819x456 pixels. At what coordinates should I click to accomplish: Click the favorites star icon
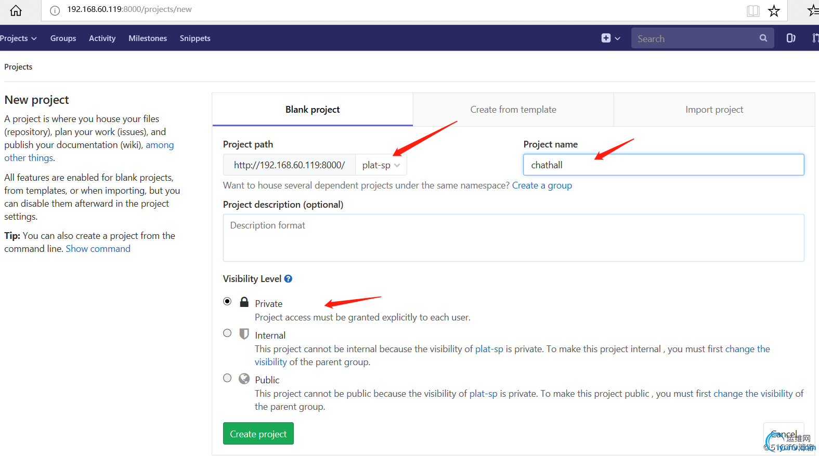pos(774,10)
